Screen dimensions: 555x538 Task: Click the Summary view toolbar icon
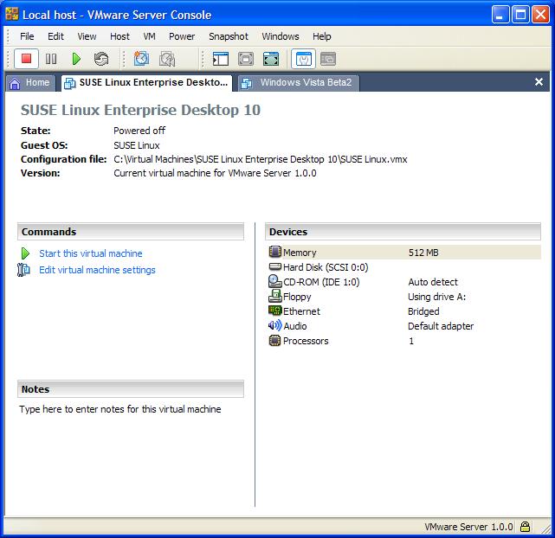(x=303, y=59)
